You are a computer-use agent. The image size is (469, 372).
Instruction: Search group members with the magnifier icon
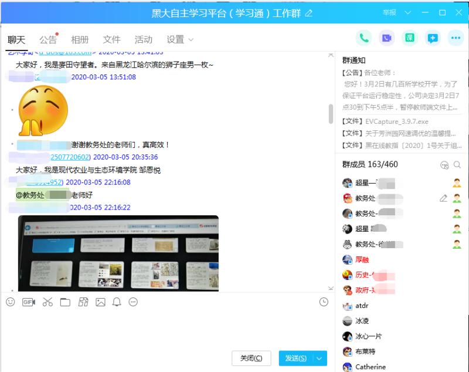(x=457, y=165)
